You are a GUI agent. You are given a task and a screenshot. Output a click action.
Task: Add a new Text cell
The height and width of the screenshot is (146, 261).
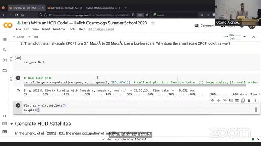click(33, 37)
